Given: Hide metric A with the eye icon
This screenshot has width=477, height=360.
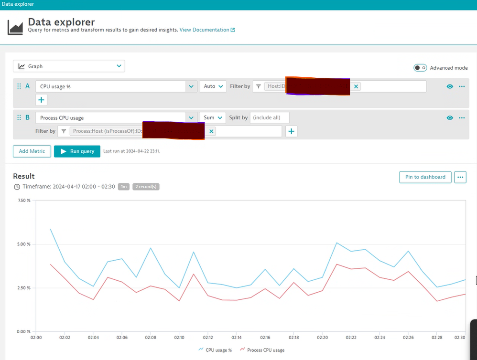Looking at the screenshot, I should coord(450,86).
